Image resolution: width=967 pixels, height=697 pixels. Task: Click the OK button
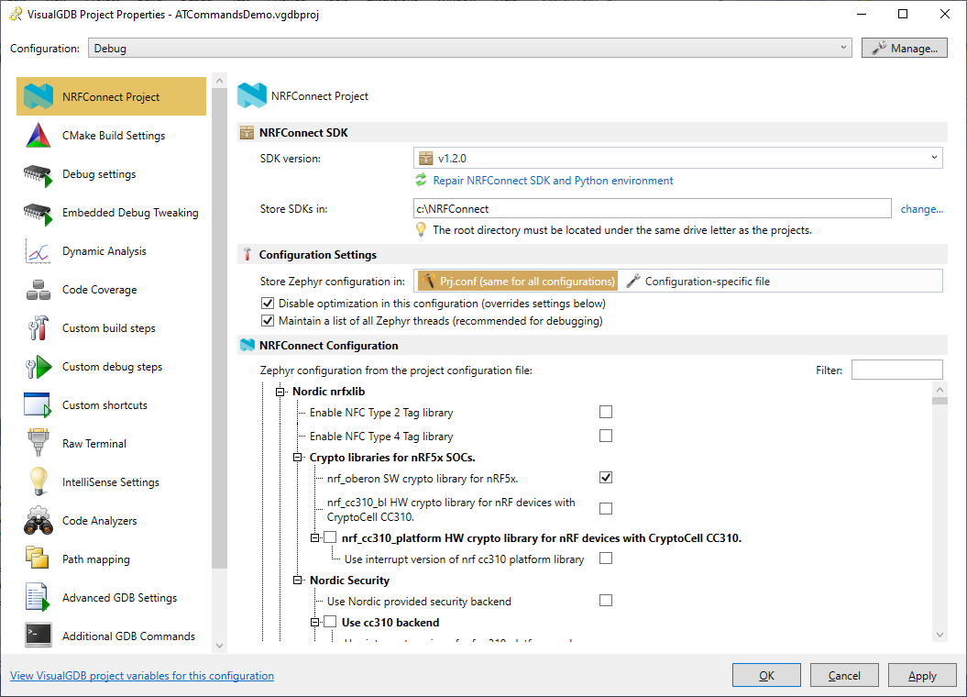[x=766, y=675]
